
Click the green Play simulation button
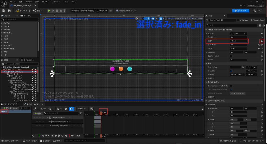(x=49, y=10)
